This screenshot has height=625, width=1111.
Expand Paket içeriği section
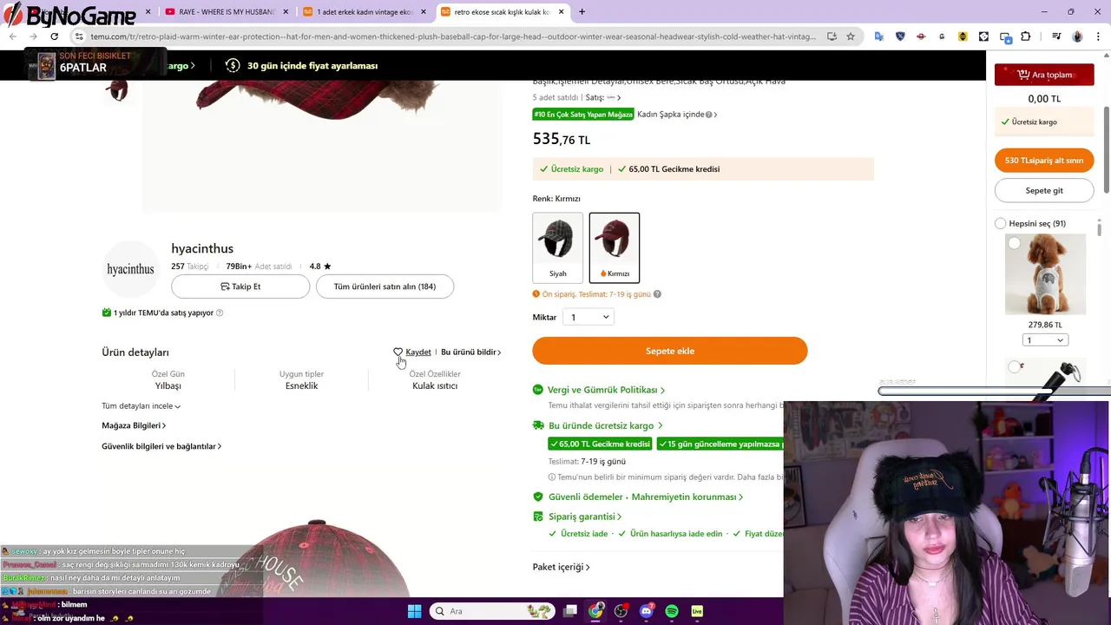pyautogui.click(x=561, y=567)
